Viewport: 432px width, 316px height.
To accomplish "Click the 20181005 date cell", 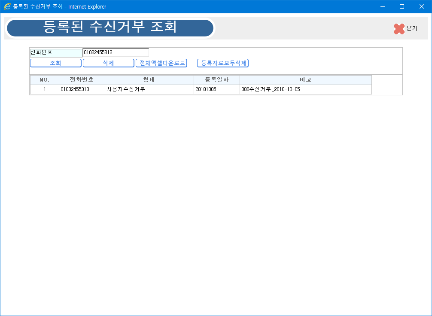I will pyautogui.click(x=217, y=90).
